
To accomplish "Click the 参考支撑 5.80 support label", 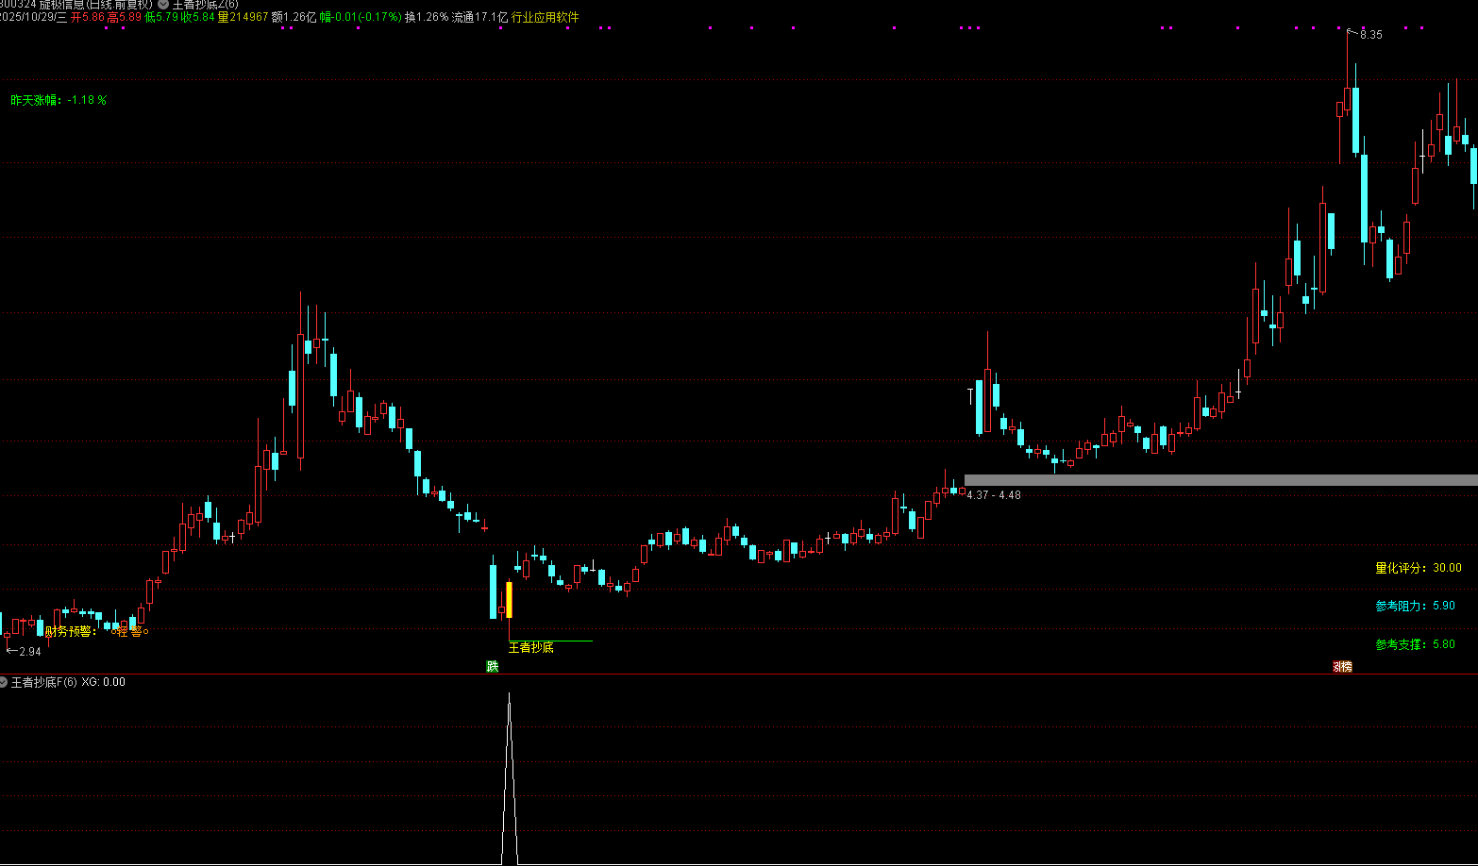I will [x=1415, y=644].
